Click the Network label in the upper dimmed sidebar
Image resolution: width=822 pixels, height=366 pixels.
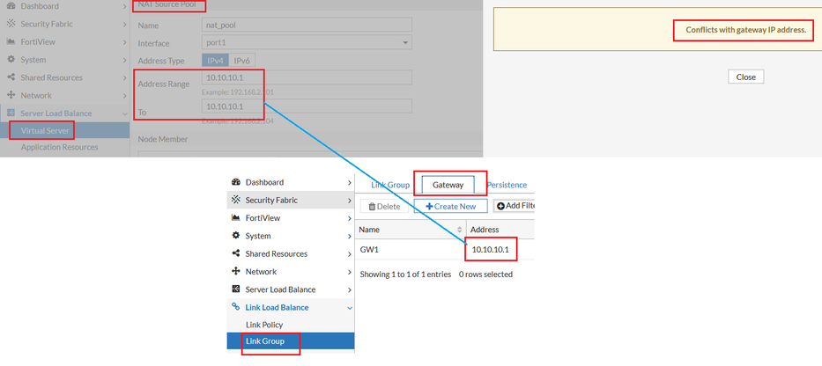36,96
